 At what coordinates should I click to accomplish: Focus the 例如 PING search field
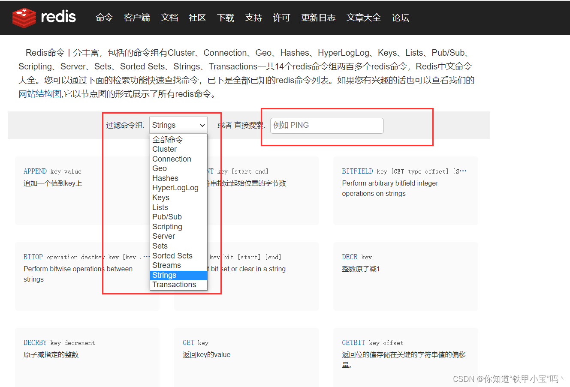327,126
